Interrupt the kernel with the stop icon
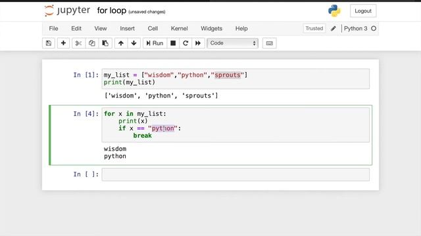This screenshot has width=421, height=236. pyautogui.click(x=173, y=43)
